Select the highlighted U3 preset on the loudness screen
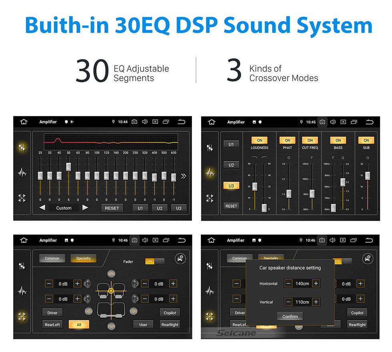This screenshot has width=392, height=352. click(x=231, y=186)
